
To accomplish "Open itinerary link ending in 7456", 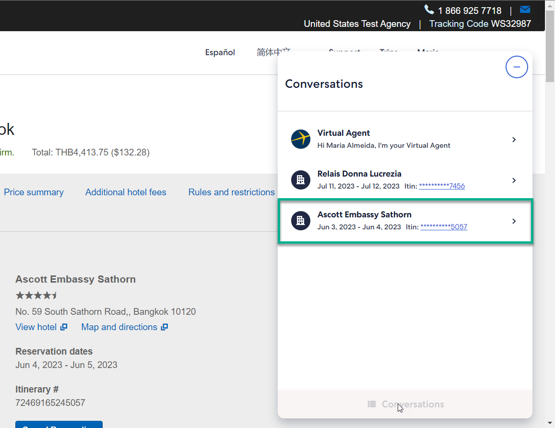I will click(x=442, y=186).
